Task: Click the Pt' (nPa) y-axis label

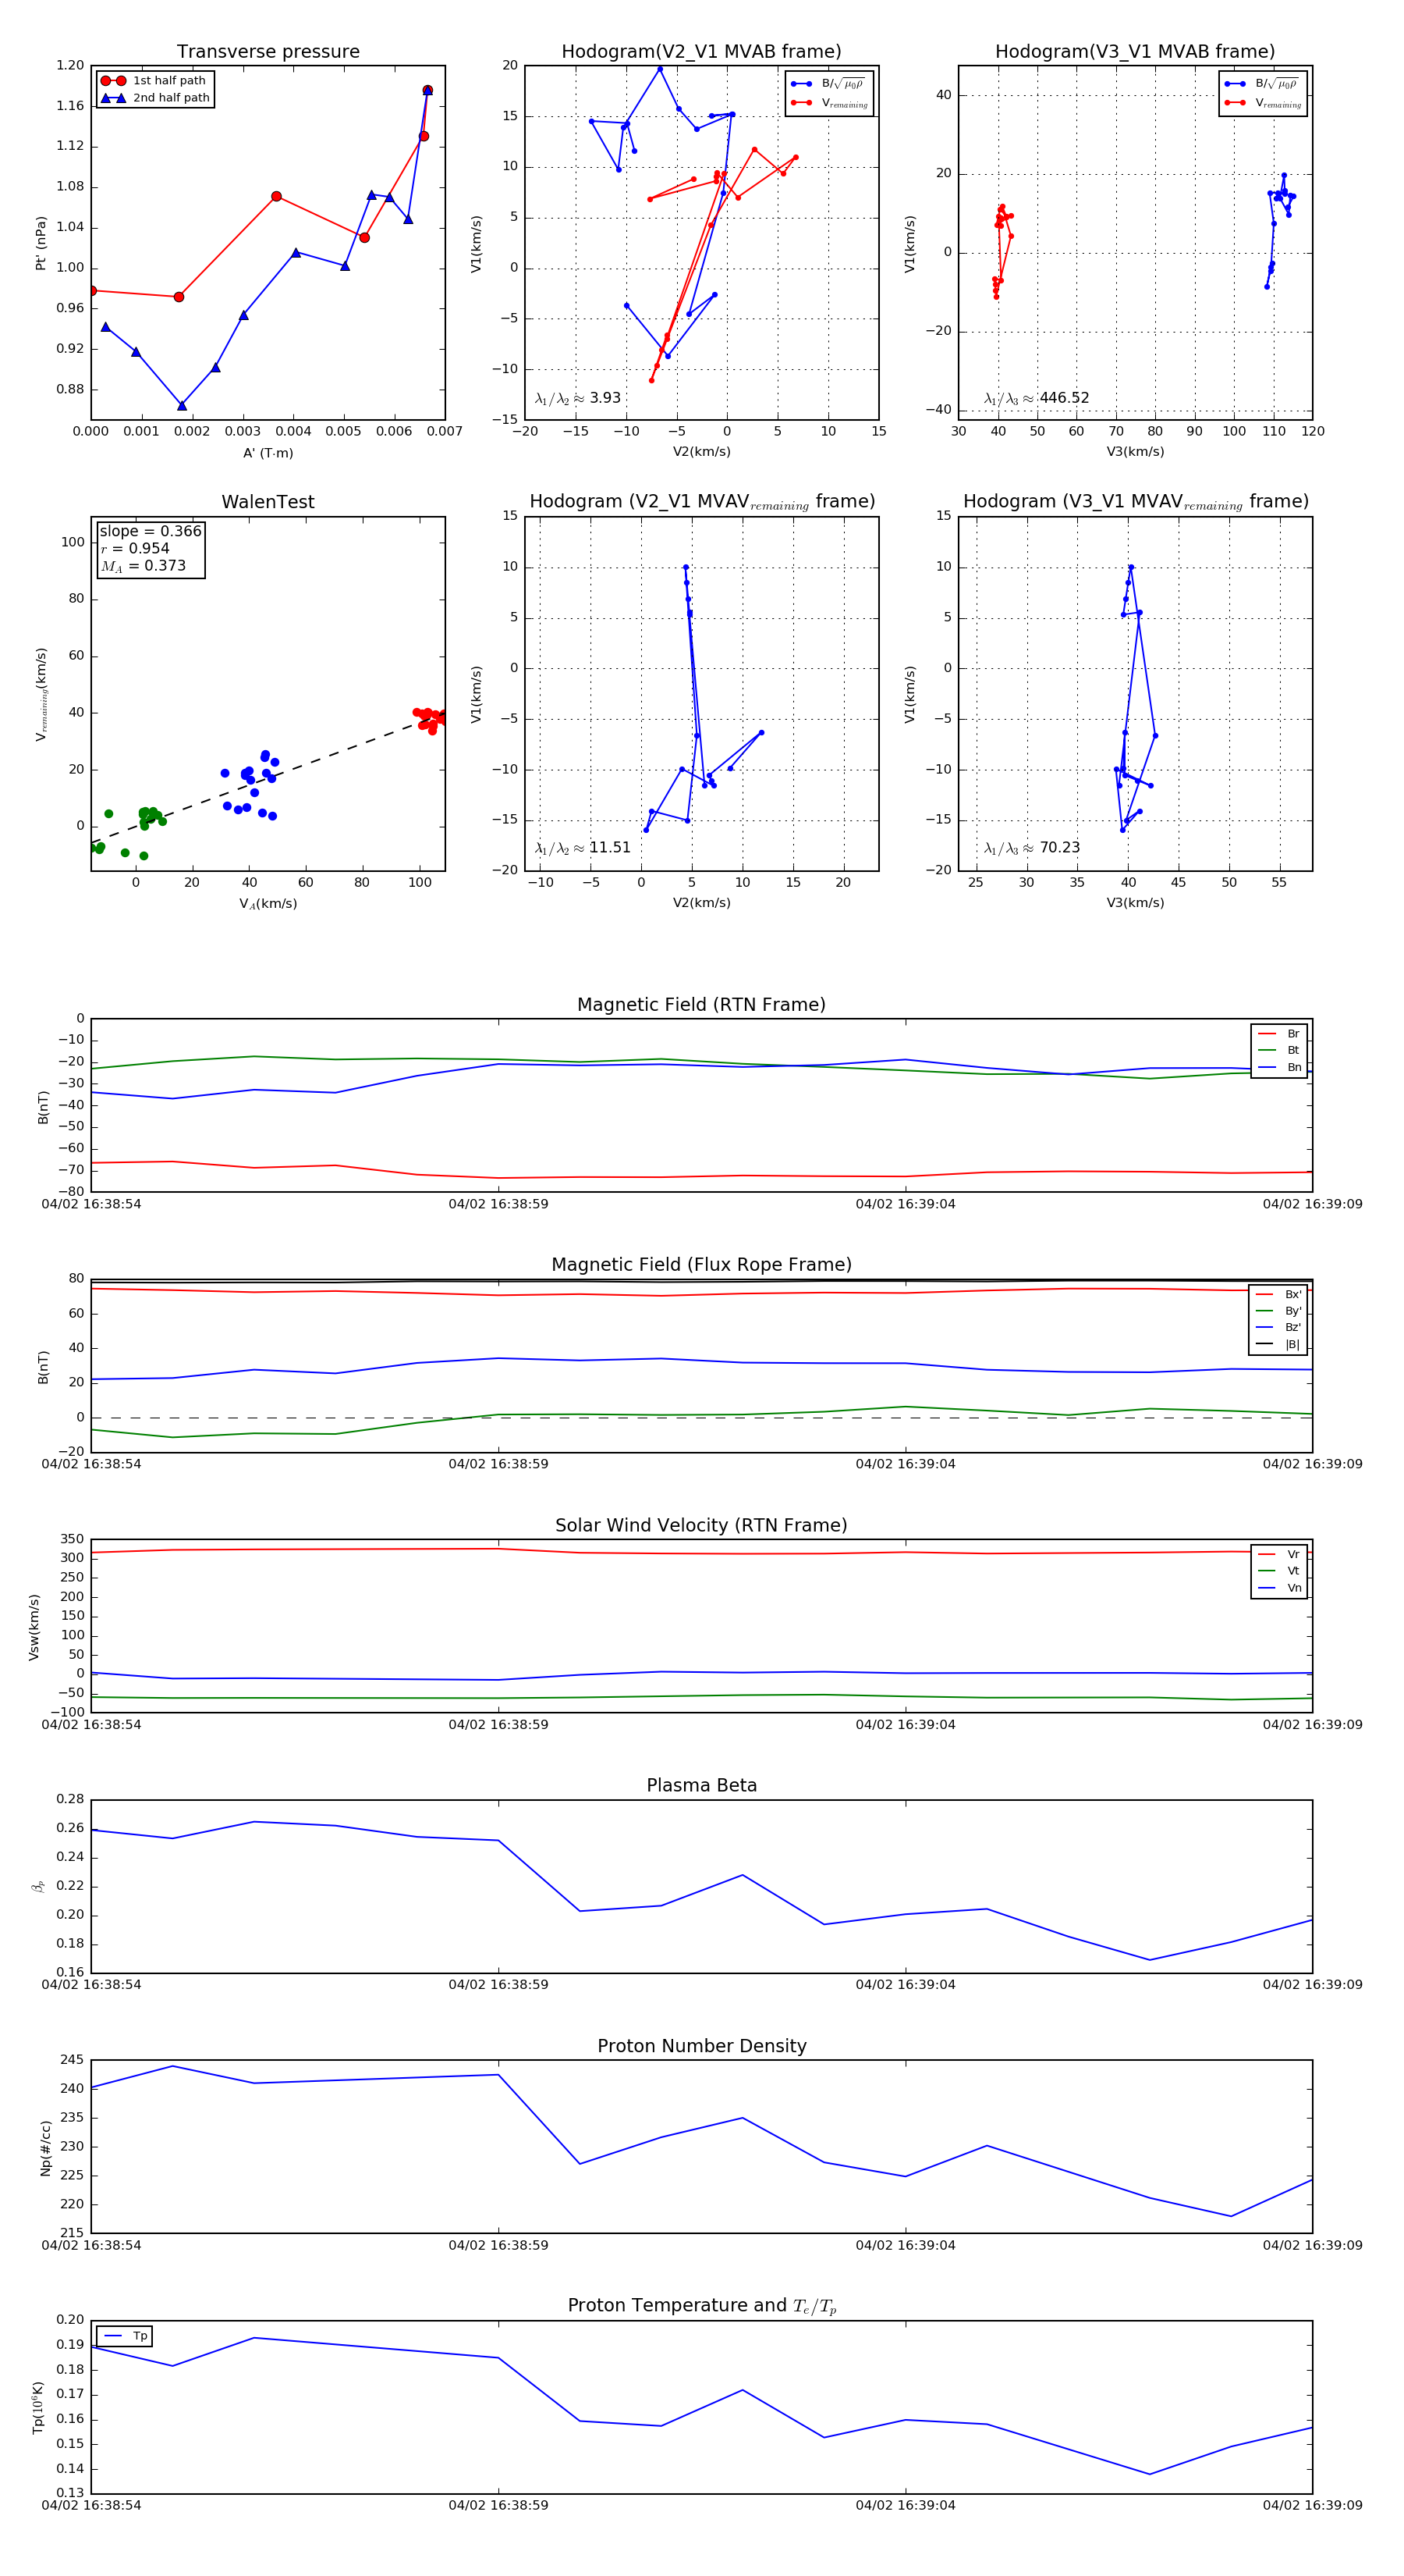Action: (41, 243)
